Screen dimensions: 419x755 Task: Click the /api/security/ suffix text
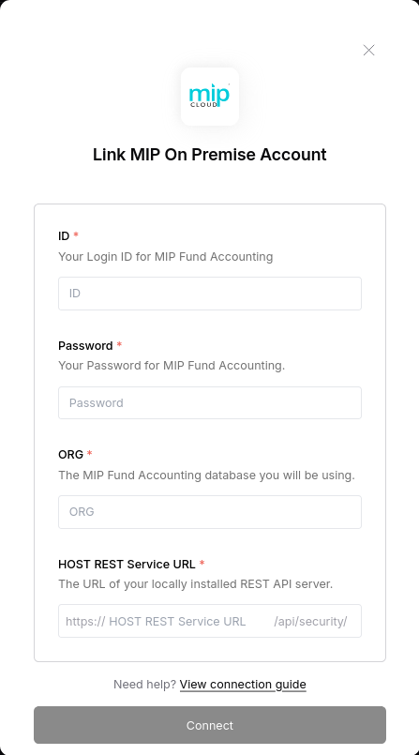coord(311,621)
